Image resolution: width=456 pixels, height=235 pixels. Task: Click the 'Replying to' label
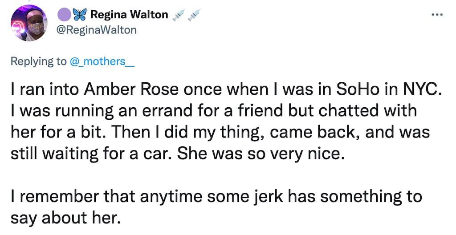coord(39,61)
